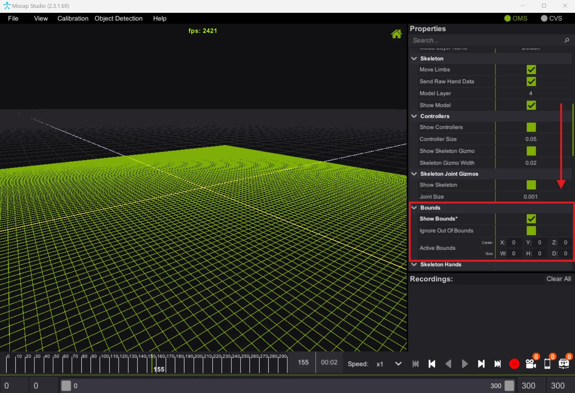This screenshot has height=393, width=575.
Task: Click the Properties search field
Action: pos(486,40)
